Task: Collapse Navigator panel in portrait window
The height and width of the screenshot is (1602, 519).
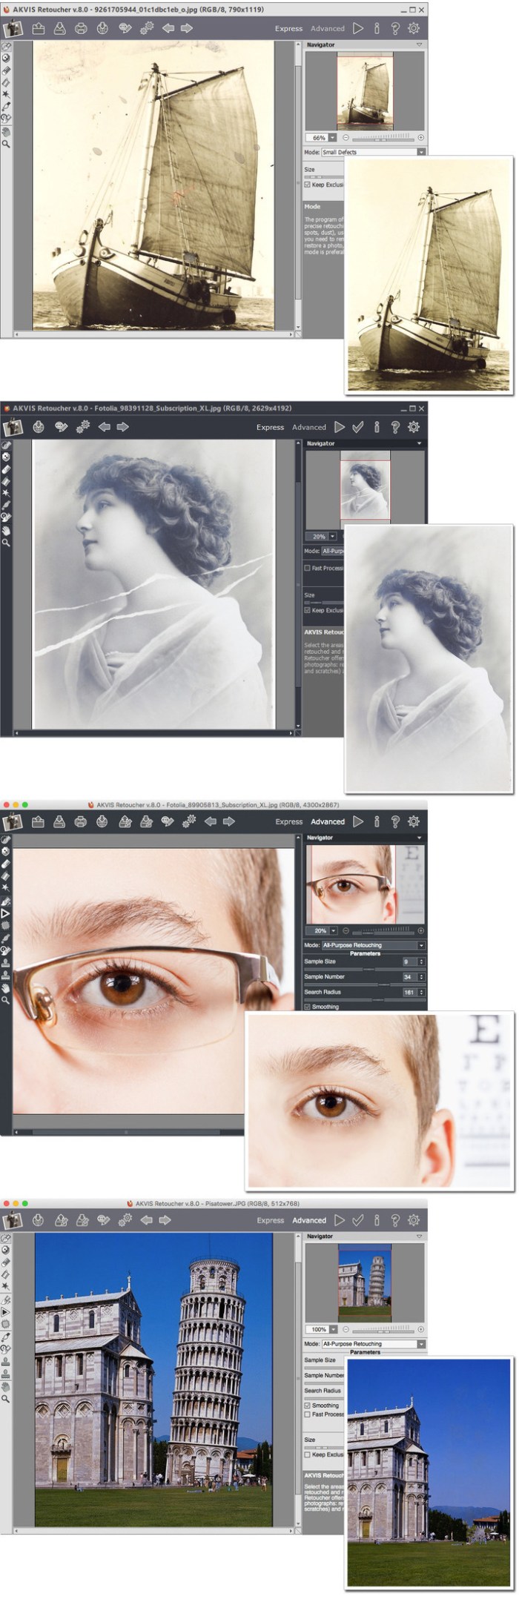Action: pyautogui.click(x=420, y=443)
